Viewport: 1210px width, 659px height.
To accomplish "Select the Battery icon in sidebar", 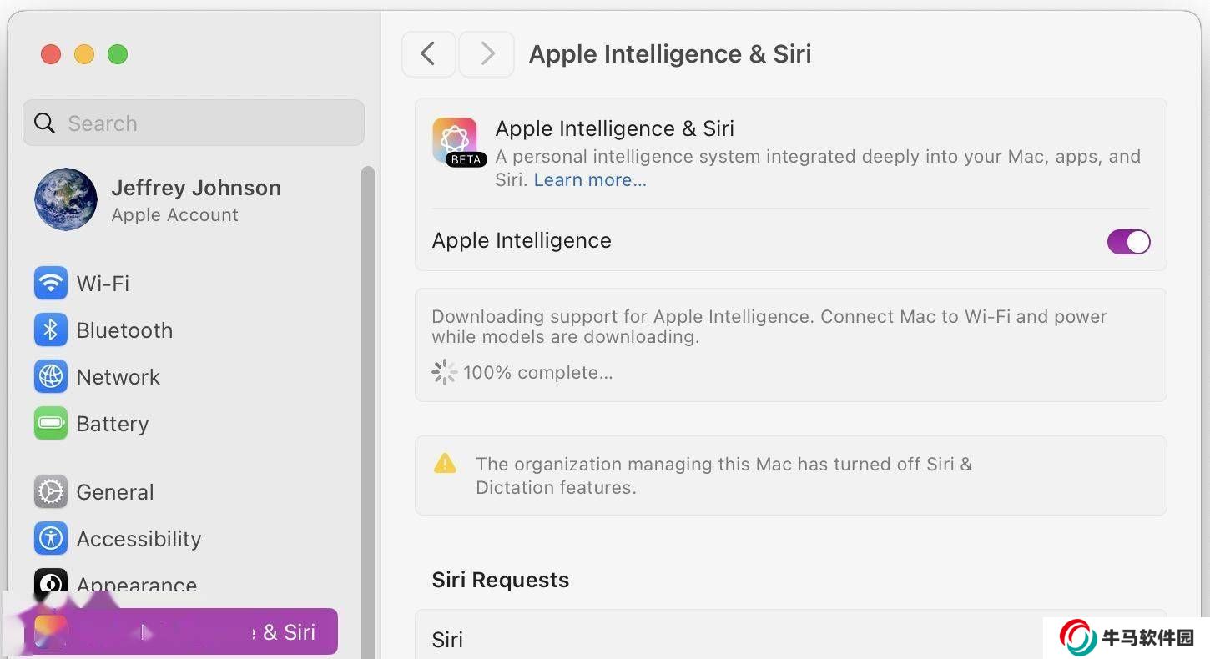I will (x=50, y=424).
